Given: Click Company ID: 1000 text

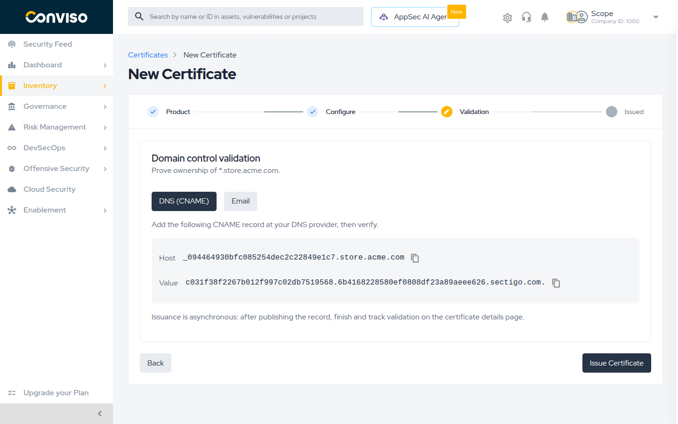Looking at the screenshot, I should [x=615, y=21].
